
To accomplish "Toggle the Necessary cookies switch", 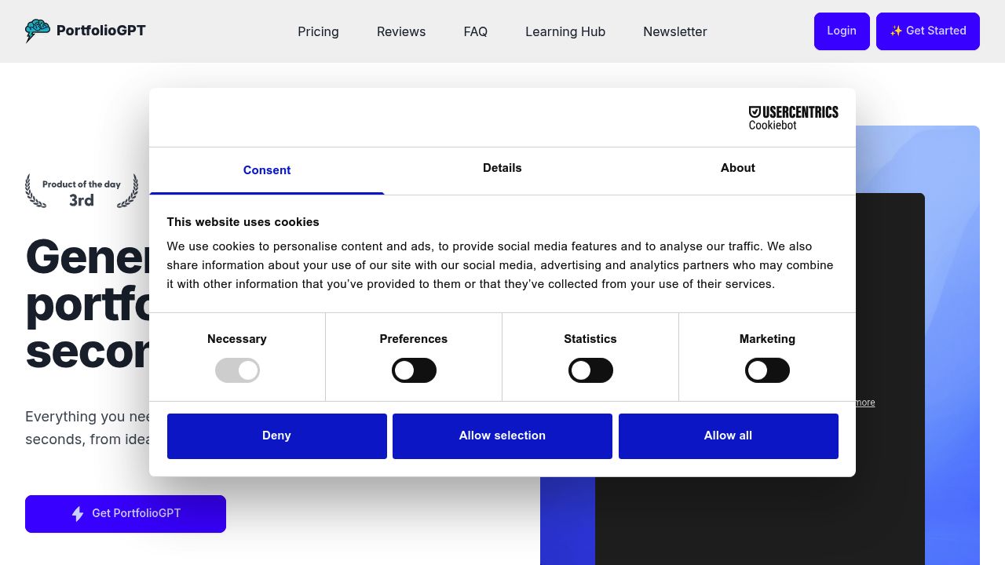I will pyautogui.click(x=237, y=370).
